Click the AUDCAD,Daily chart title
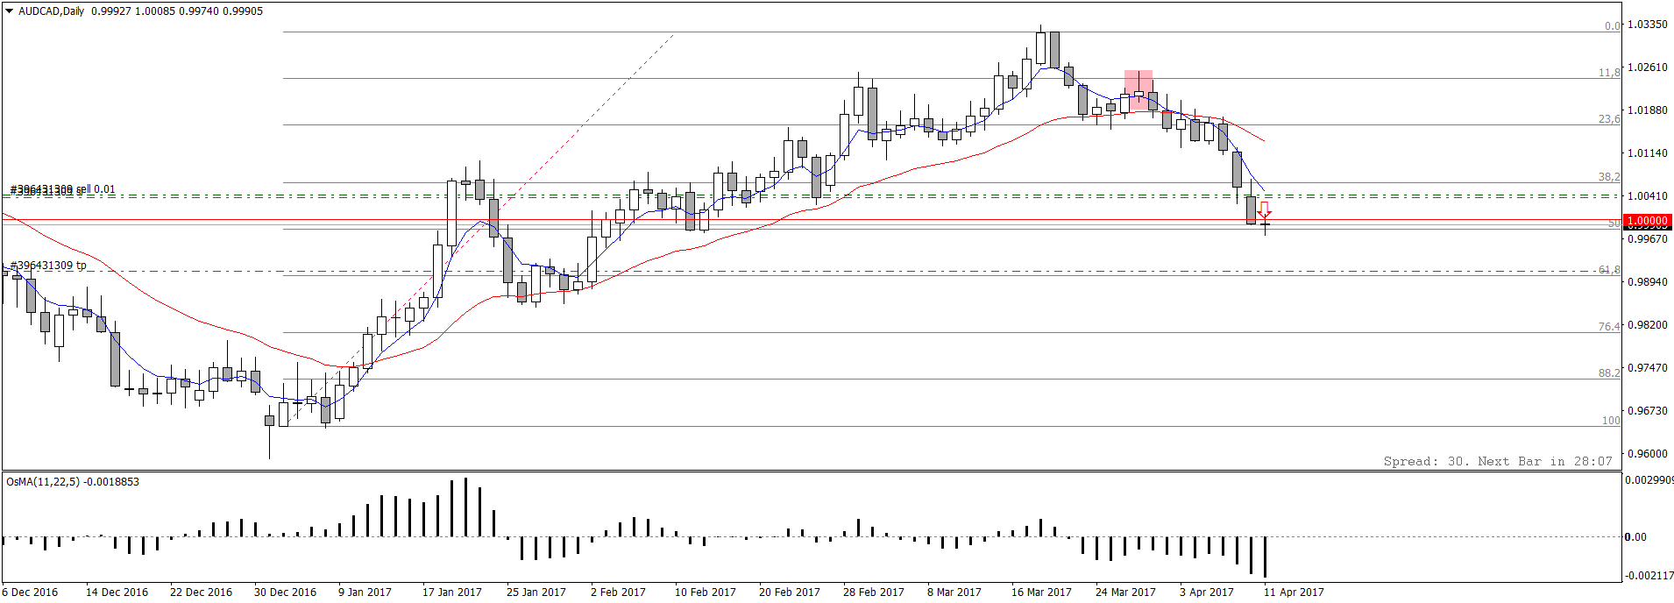The height and width of the screenshot is (603, 1674). point(51,11)
